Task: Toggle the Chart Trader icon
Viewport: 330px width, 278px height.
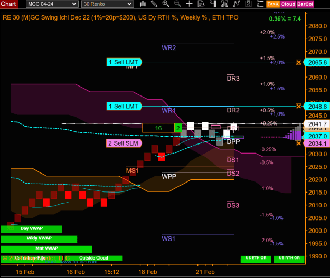Action: [x=213, y=4]
